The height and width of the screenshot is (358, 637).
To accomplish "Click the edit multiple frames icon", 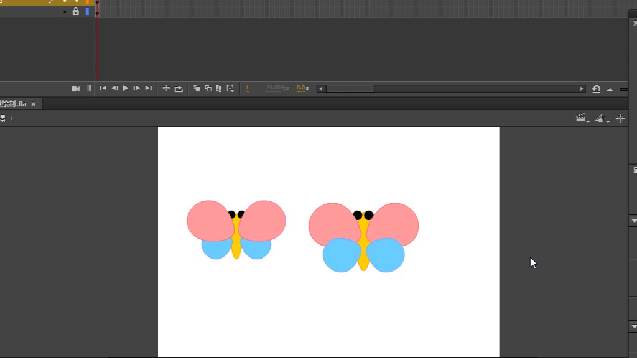I will (219, 89).
